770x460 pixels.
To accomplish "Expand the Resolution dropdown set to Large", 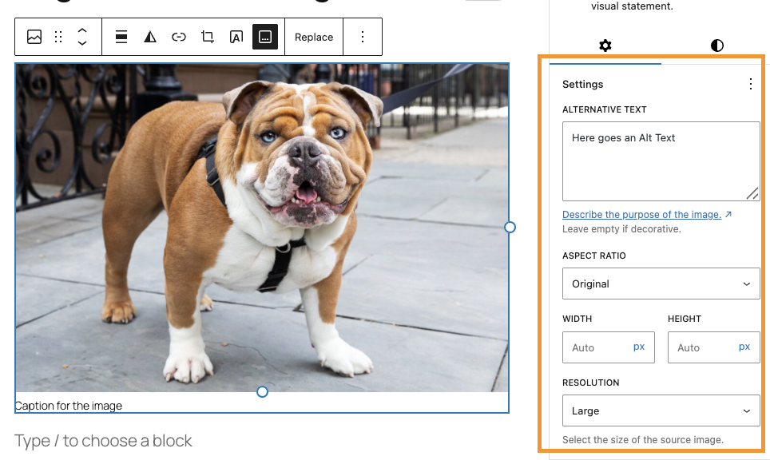I will [661, 410].
